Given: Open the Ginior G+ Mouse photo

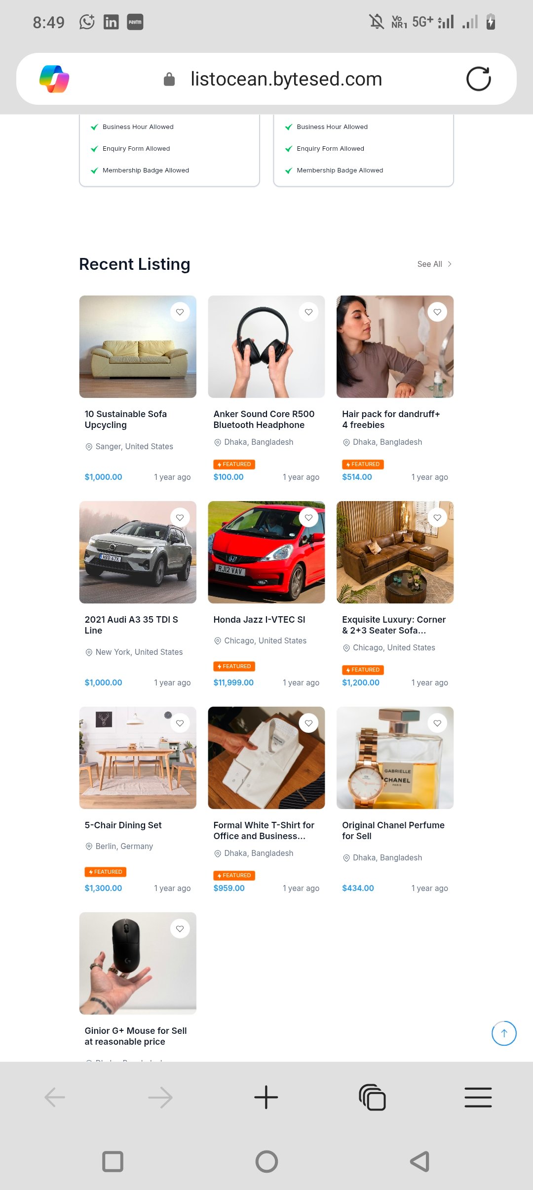Looking at the screenshot, I should [138, 963].
